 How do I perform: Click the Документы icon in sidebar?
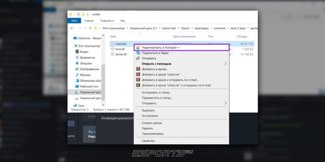click(77, 57)
